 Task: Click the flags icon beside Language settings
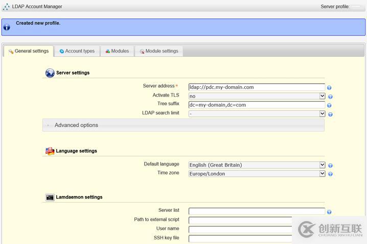(50, 151)
